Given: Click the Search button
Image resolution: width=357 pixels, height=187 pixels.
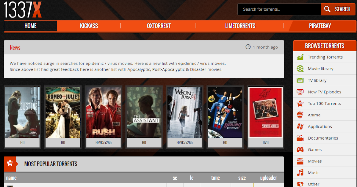Looking at the screenshot, I should (339, 9).
